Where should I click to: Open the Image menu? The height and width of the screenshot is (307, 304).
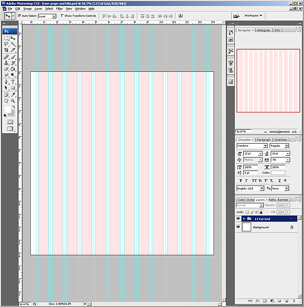pyautogui.click(x=27, y=9)
